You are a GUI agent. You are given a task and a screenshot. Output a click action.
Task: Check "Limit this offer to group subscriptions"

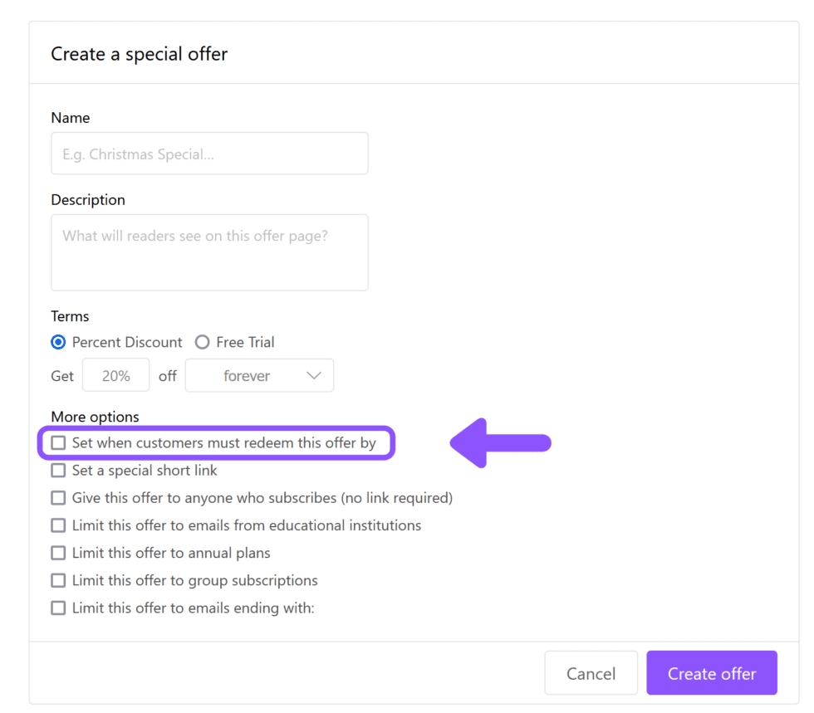click(x=57, y=579)
